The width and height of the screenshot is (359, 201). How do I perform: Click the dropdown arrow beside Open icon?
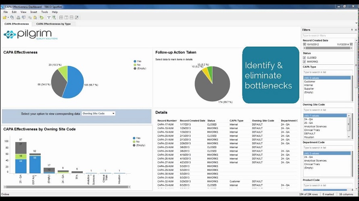[8, 18]
